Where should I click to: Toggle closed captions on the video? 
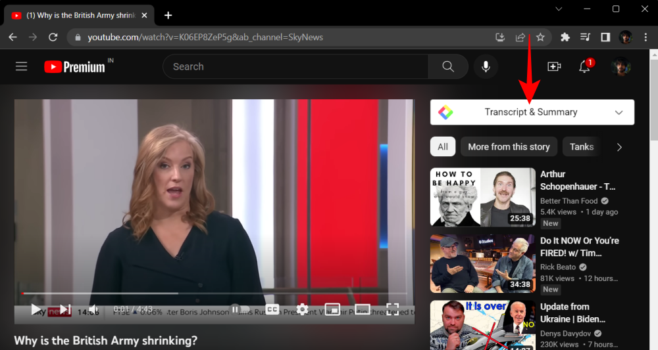pos(272,309)
